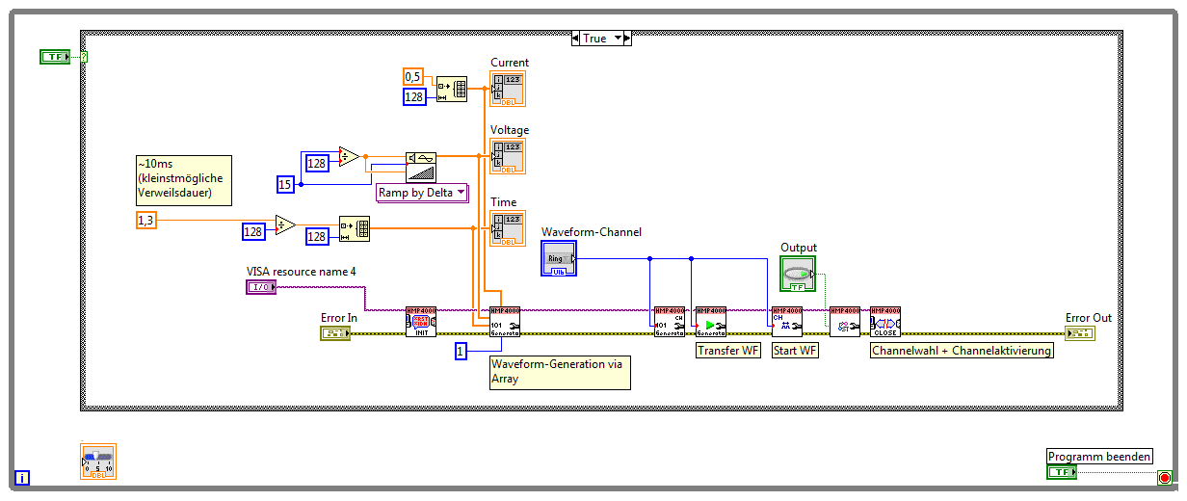The height and width of the screenshot is (501, 1187).
Task: Select Waveform-Generation via Array comment
Action: 560,372
